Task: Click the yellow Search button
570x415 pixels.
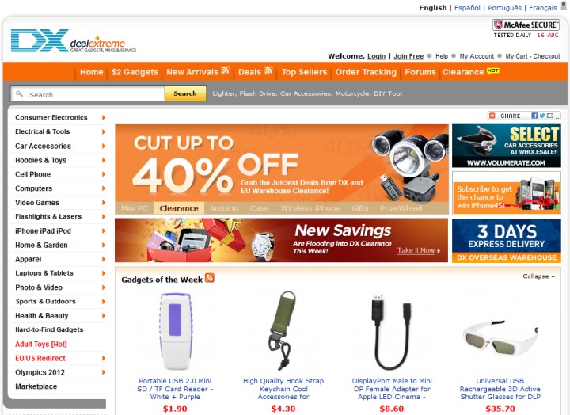Action: [x=185, y=93]
